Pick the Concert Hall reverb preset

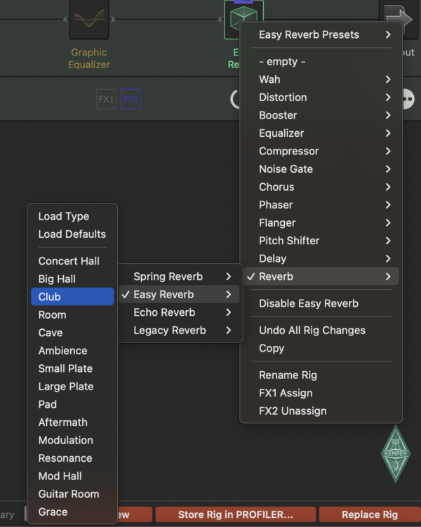tap(72, 261)
